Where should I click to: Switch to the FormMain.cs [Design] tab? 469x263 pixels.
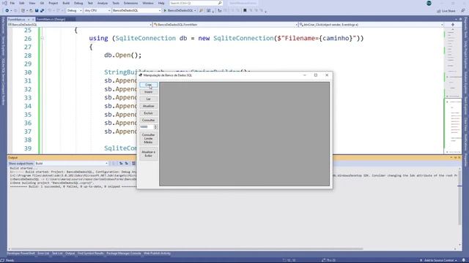coord(51,19)
